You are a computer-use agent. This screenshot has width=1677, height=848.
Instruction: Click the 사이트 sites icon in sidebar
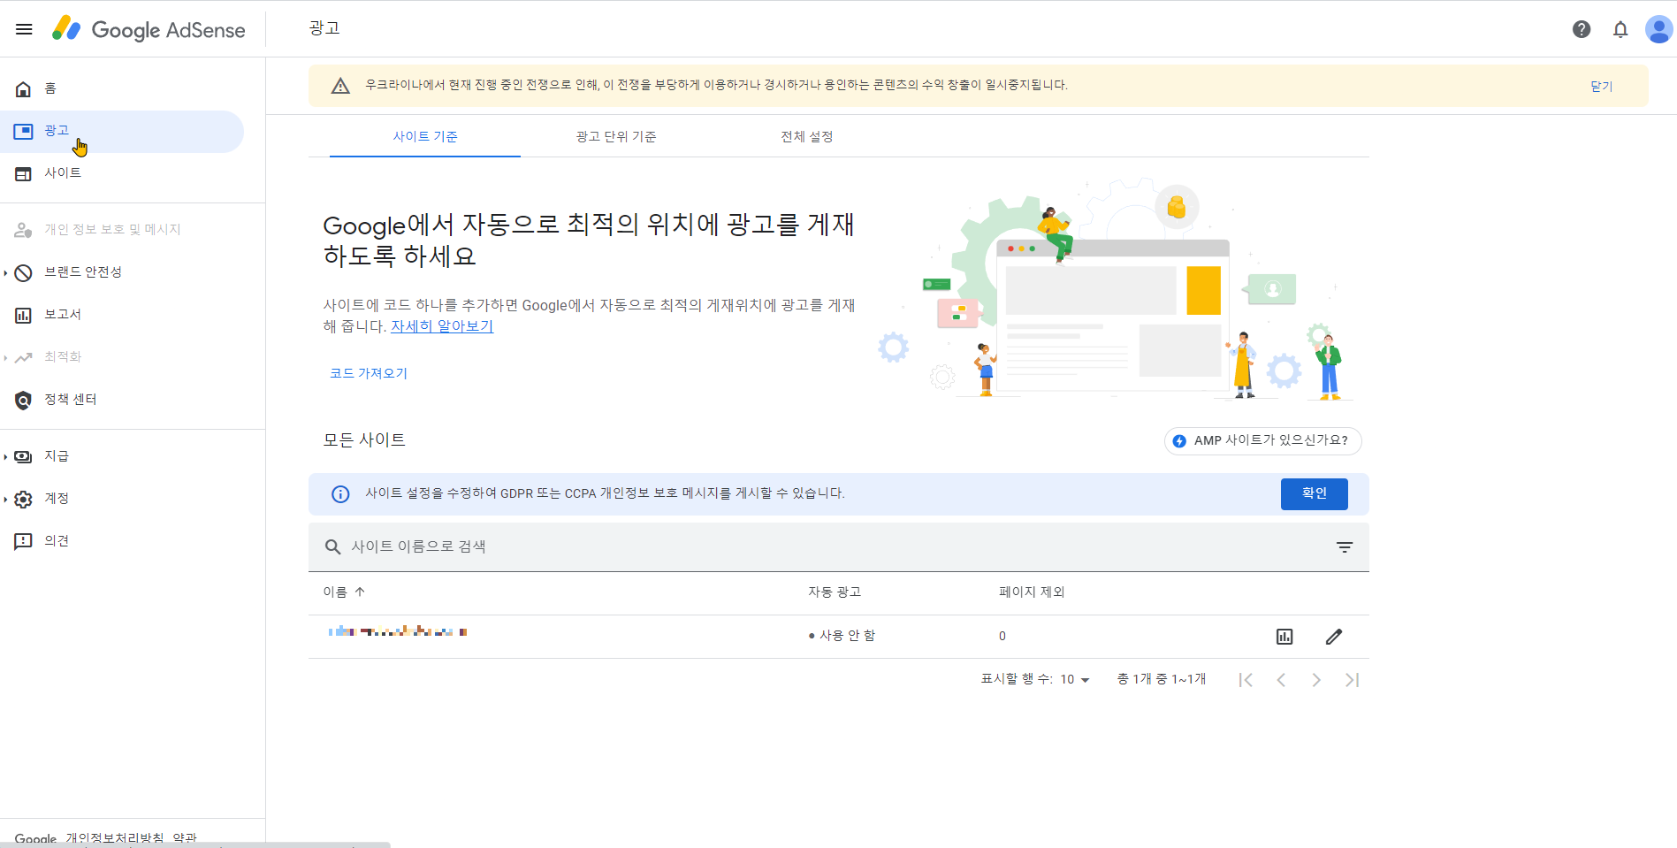(24, 173)
